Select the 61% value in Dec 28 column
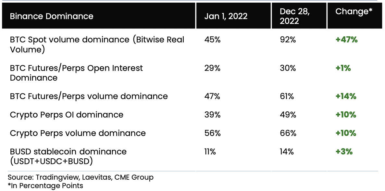Image resolution: width=385 pixels, height=191 pixels. point(287,96)
